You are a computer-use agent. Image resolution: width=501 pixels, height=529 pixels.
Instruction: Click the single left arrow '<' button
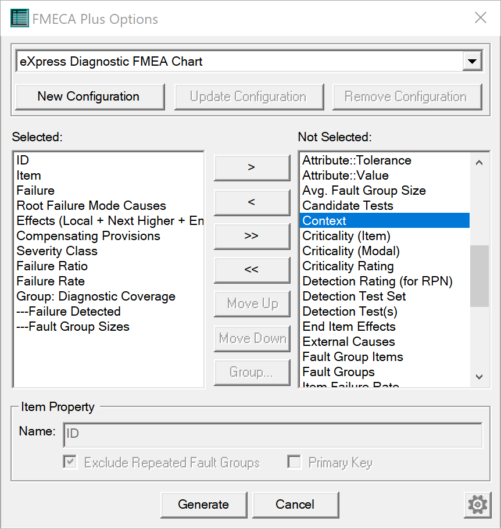click(x=252, y=202)
